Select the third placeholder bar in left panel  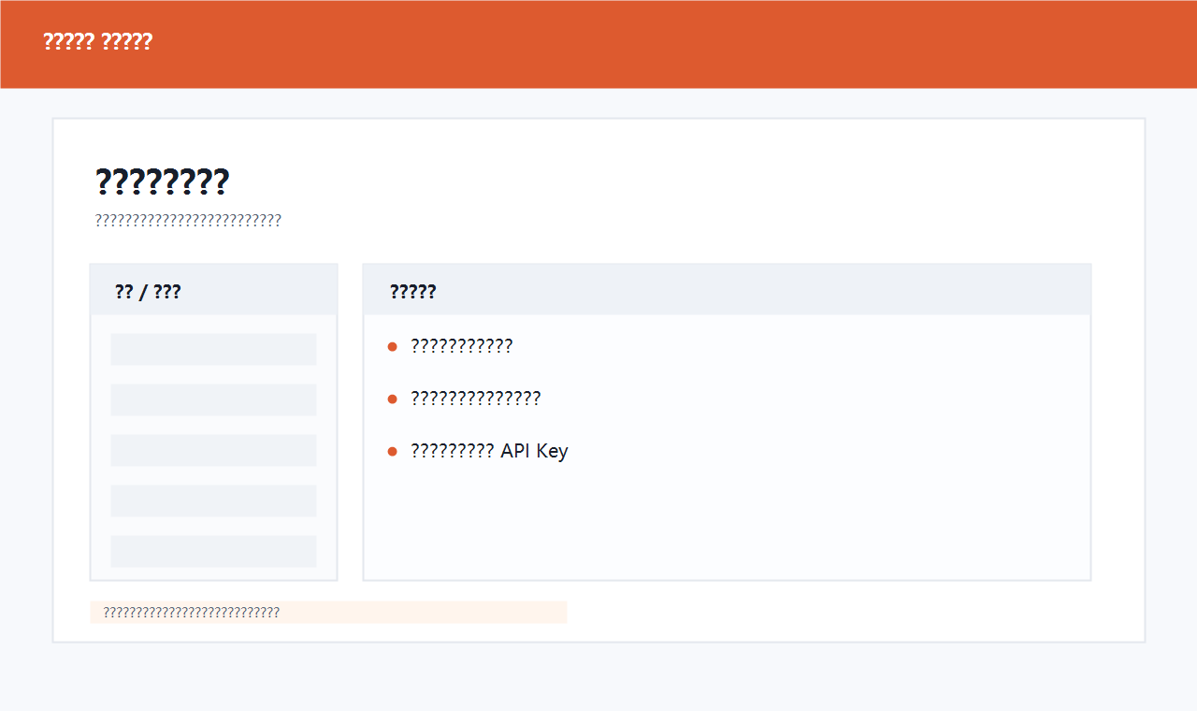pyautogui.click(x=213, y=450)
